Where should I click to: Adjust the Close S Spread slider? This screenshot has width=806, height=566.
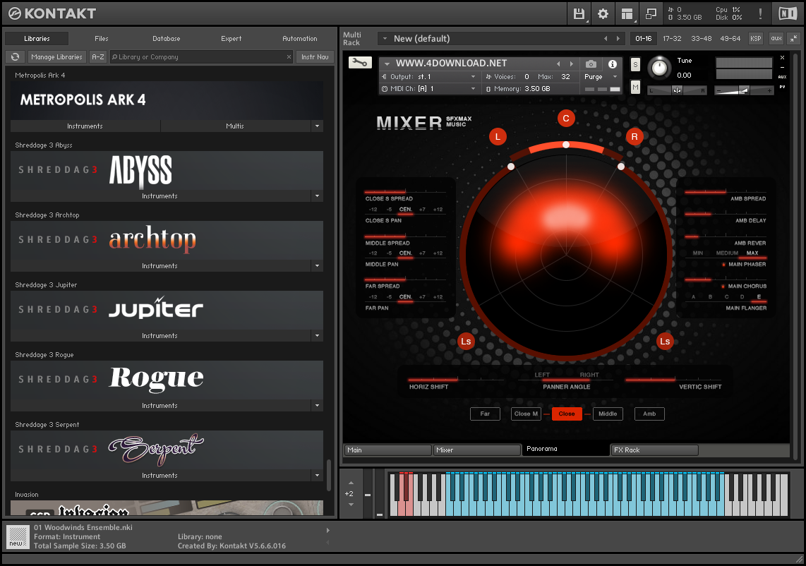click(404, 192)
